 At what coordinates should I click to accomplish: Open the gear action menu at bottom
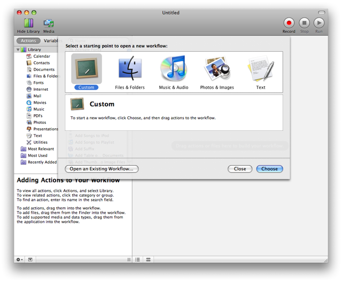[19, 260]
